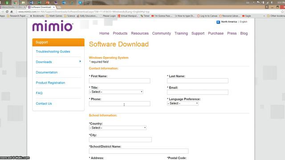Click the City input field
Viewport: 285px width, 160px height.
pos(120,140)
